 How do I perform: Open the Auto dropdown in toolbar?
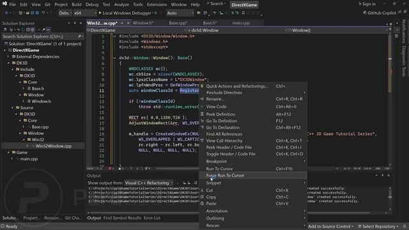[x=180, y=13]
